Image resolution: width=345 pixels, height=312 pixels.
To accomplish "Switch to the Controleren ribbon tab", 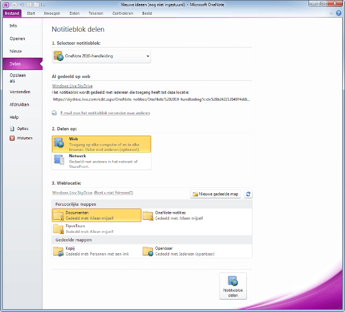I will [122, 13].
